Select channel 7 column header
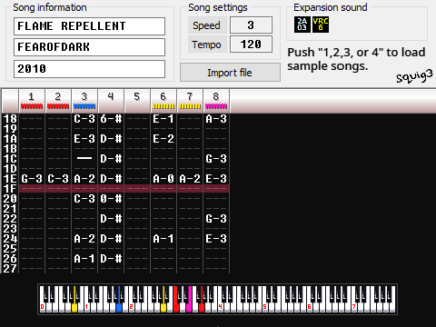This screenshot has height=327, width=436. pos(190,101)
